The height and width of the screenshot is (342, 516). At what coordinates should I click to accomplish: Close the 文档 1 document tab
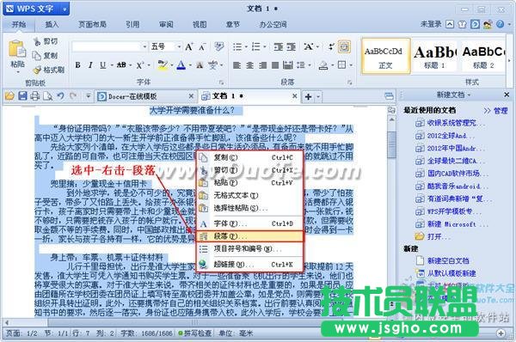pos(294,96)
